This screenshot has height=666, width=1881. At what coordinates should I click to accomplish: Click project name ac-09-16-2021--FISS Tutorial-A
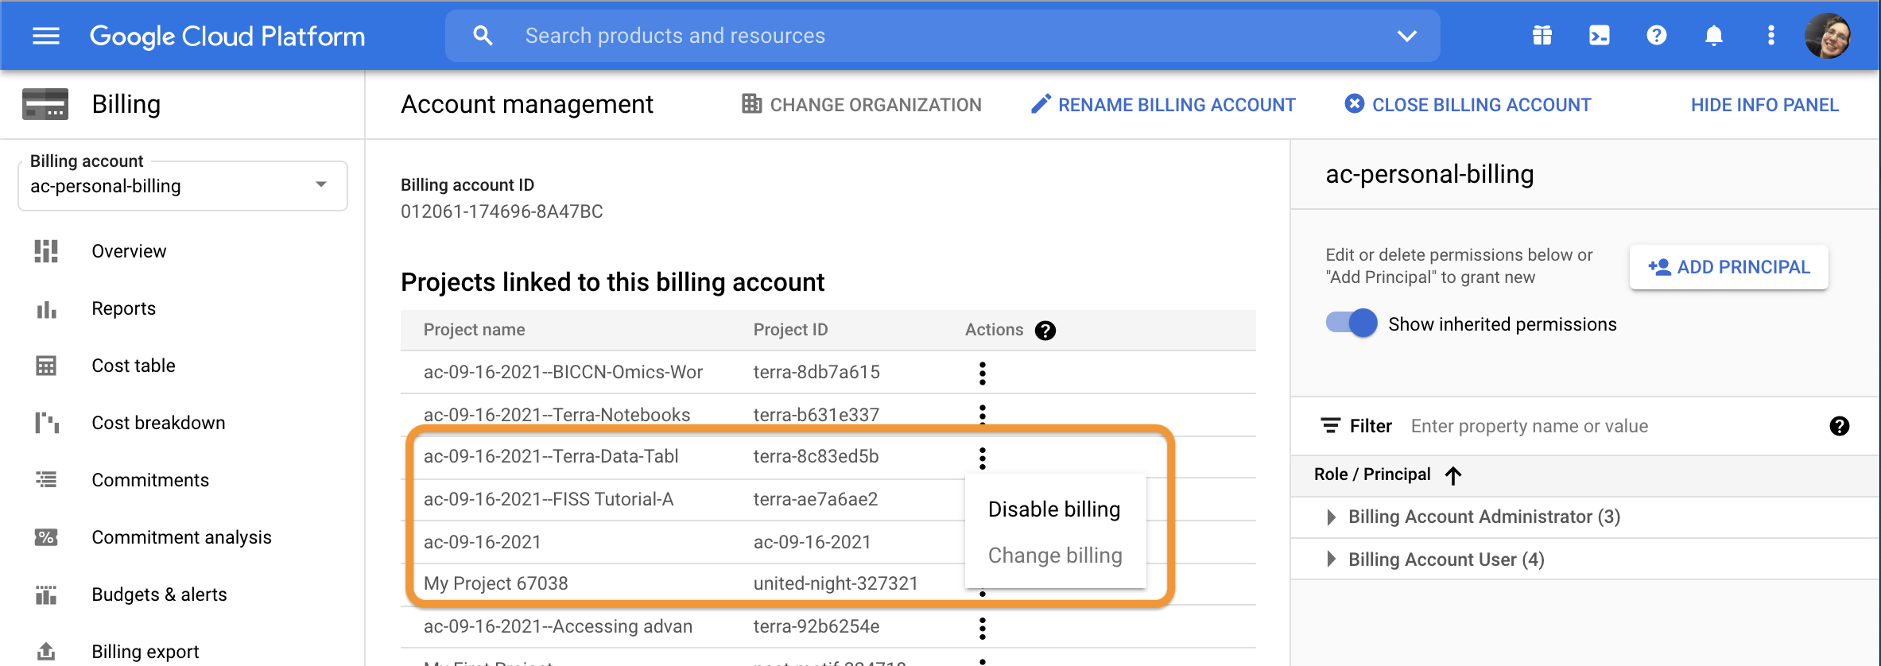[549, 499]
